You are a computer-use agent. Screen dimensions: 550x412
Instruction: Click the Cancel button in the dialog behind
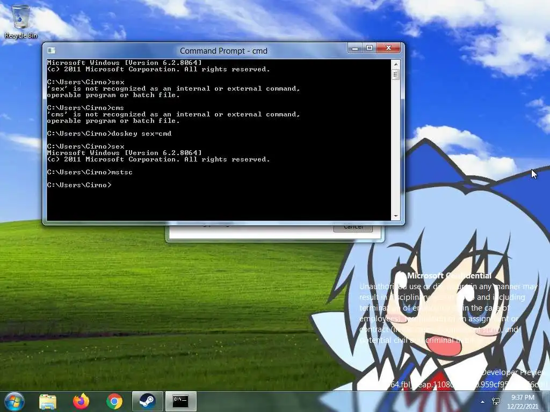(x=353, y=227)
